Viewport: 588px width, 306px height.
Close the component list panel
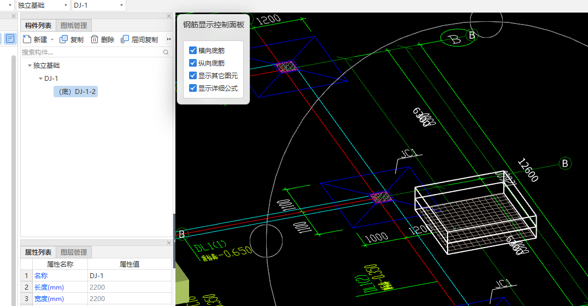(169, 16)
